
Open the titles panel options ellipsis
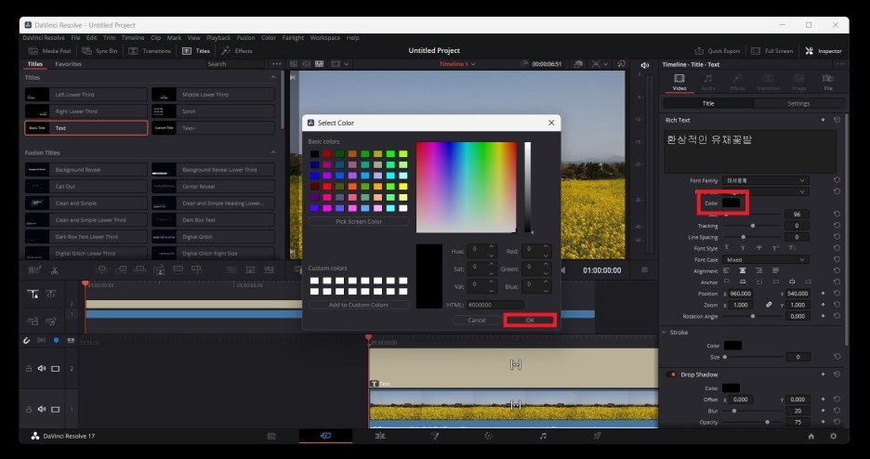276,64
